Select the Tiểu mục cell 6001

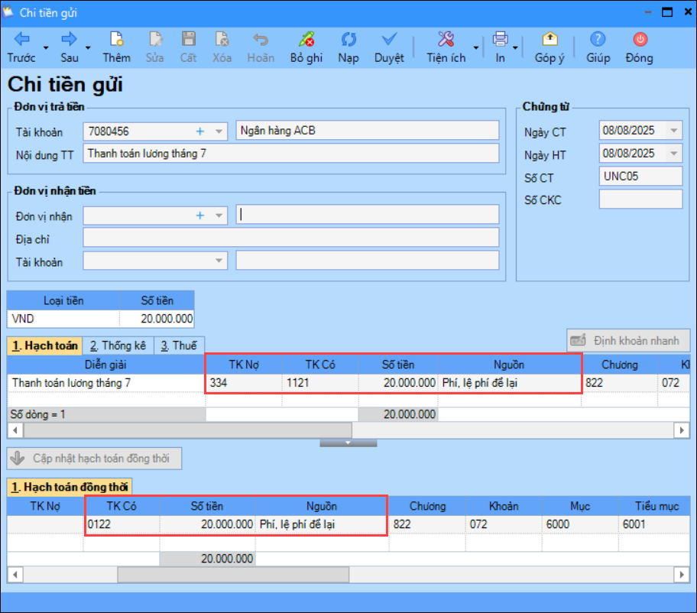tap(654, 524)
